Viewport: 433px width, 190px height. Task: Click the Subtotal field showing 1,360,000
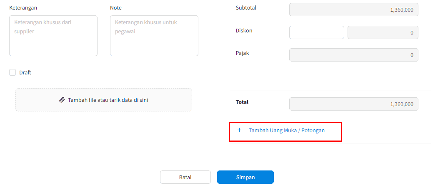click(x=354, y=10)
